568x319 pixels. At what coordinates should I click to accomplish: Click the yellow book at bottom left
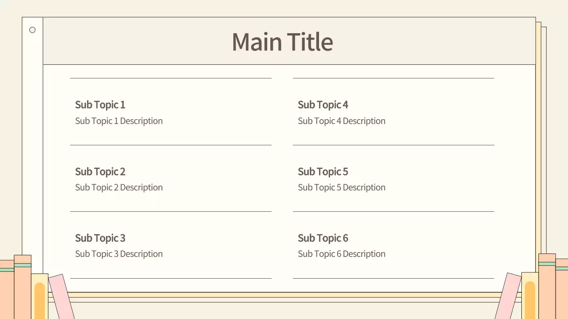pyautogui.click(x=39, y=297)
